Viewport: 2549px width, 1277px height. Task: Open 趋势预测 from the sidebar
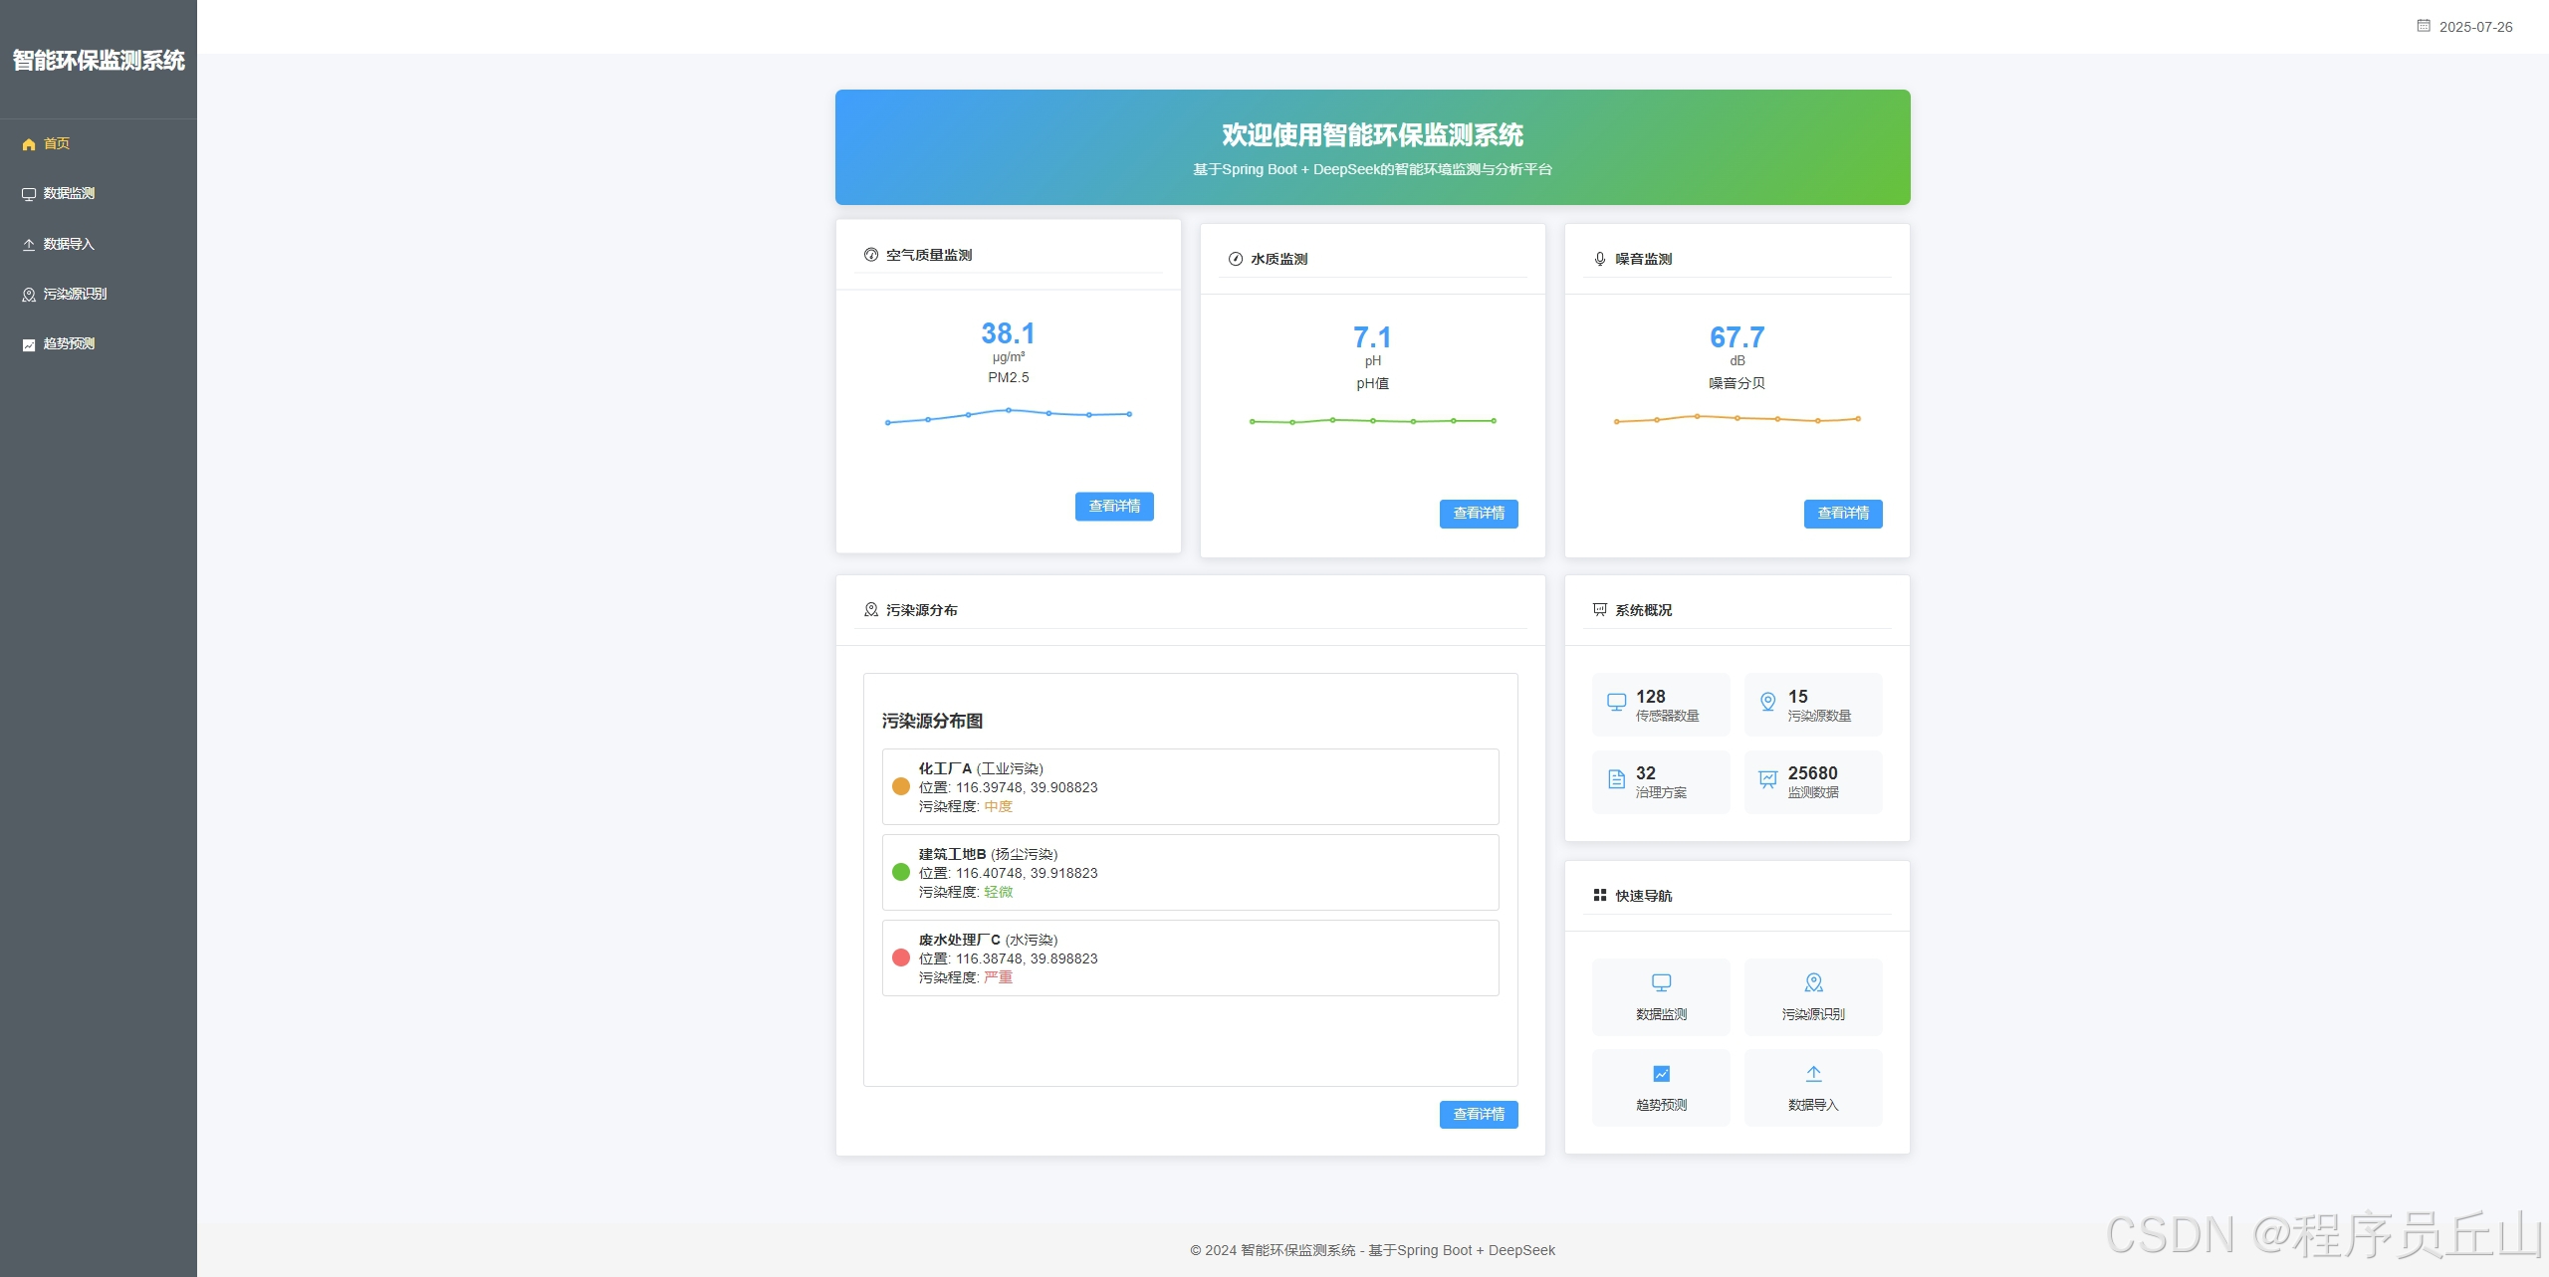pos(99,344)
